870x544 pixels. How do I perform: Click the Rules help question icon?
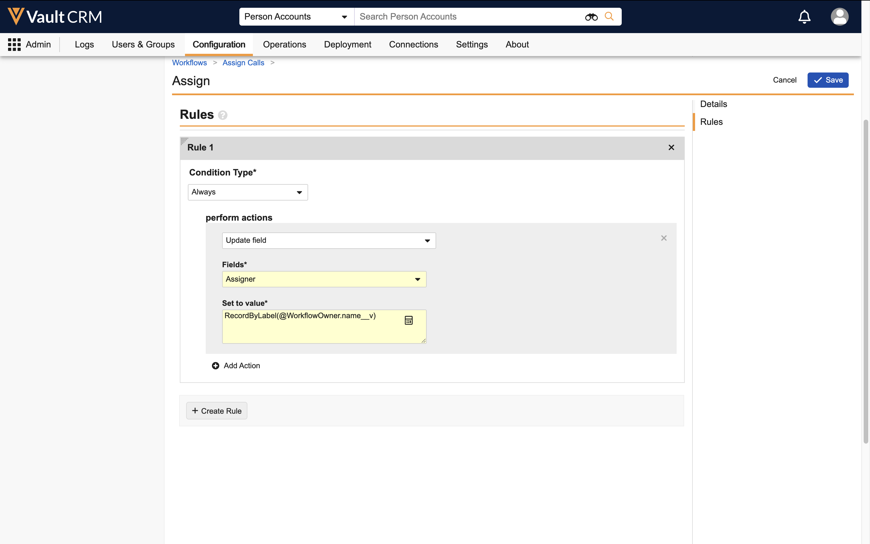[223, 115]
